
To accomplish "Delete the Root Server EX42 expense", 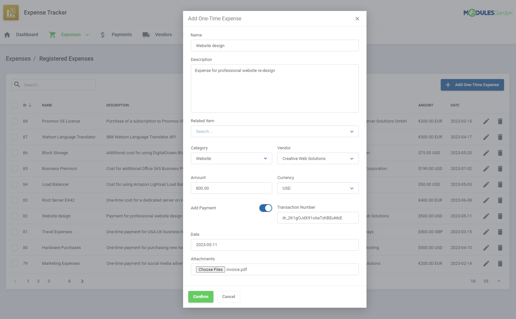I will [500, 200].
